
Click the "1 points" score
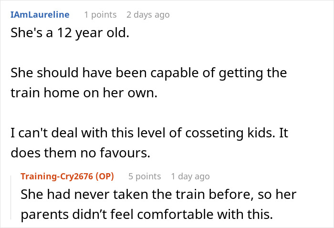[x=100, y=15]
